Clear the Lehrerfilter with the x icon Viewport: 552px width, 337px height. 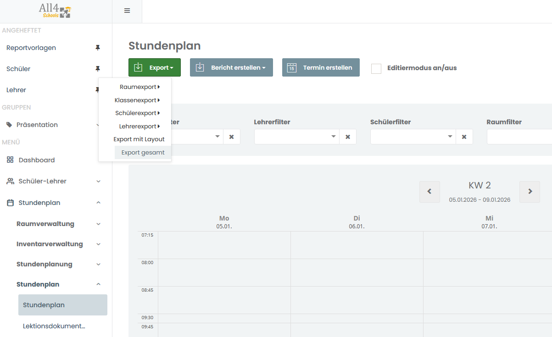[348, 137]
